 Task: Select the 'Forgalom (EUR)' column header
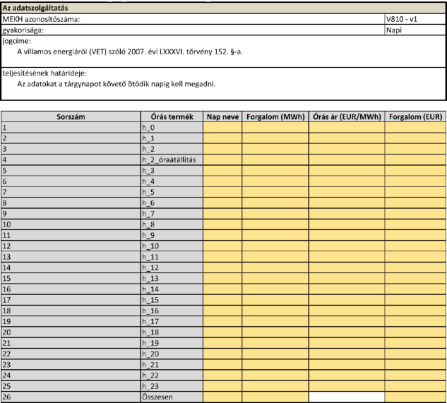(415, 116)
